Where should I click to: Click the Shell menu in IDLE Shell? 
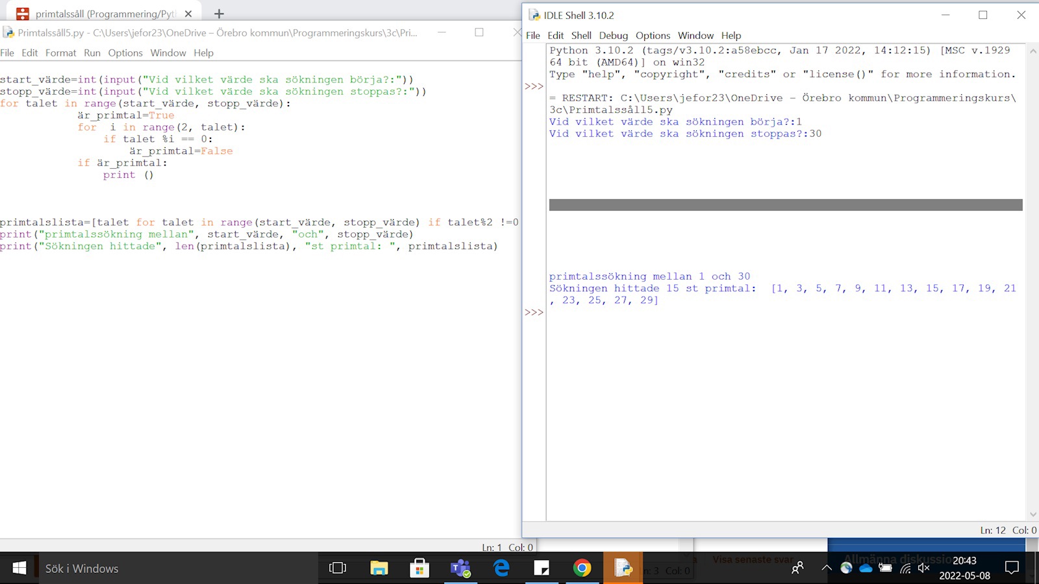click(581, 36)
